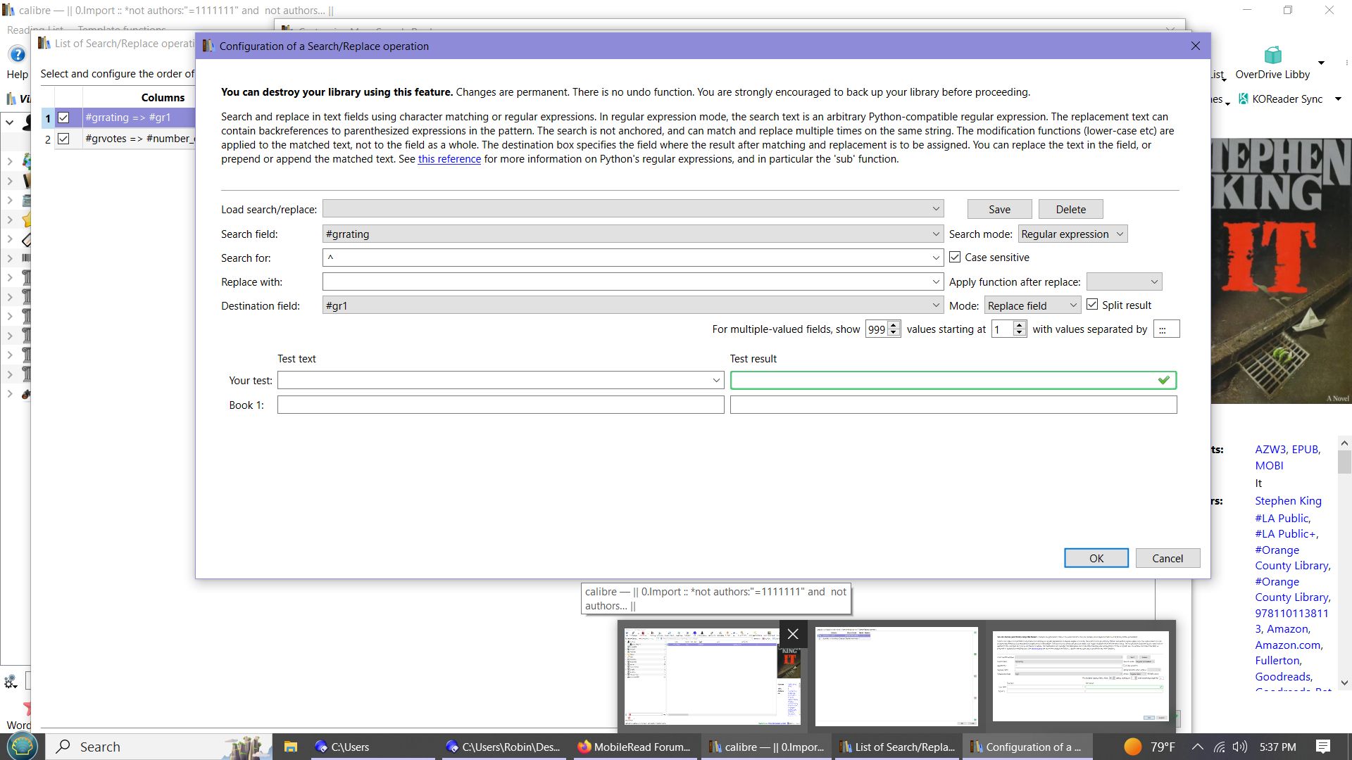The height and width of the screenshot is (760, 1352).
Task: Open the Search mode dropdown
Action: 1072,234
